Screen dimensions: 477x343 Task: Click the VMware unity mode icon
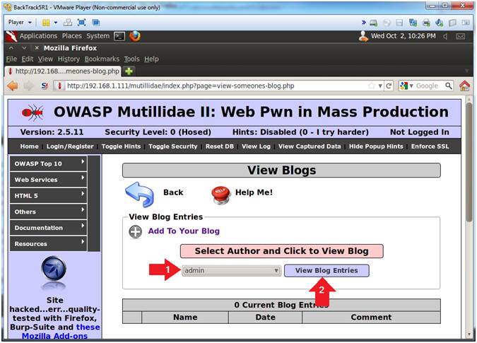95,23
